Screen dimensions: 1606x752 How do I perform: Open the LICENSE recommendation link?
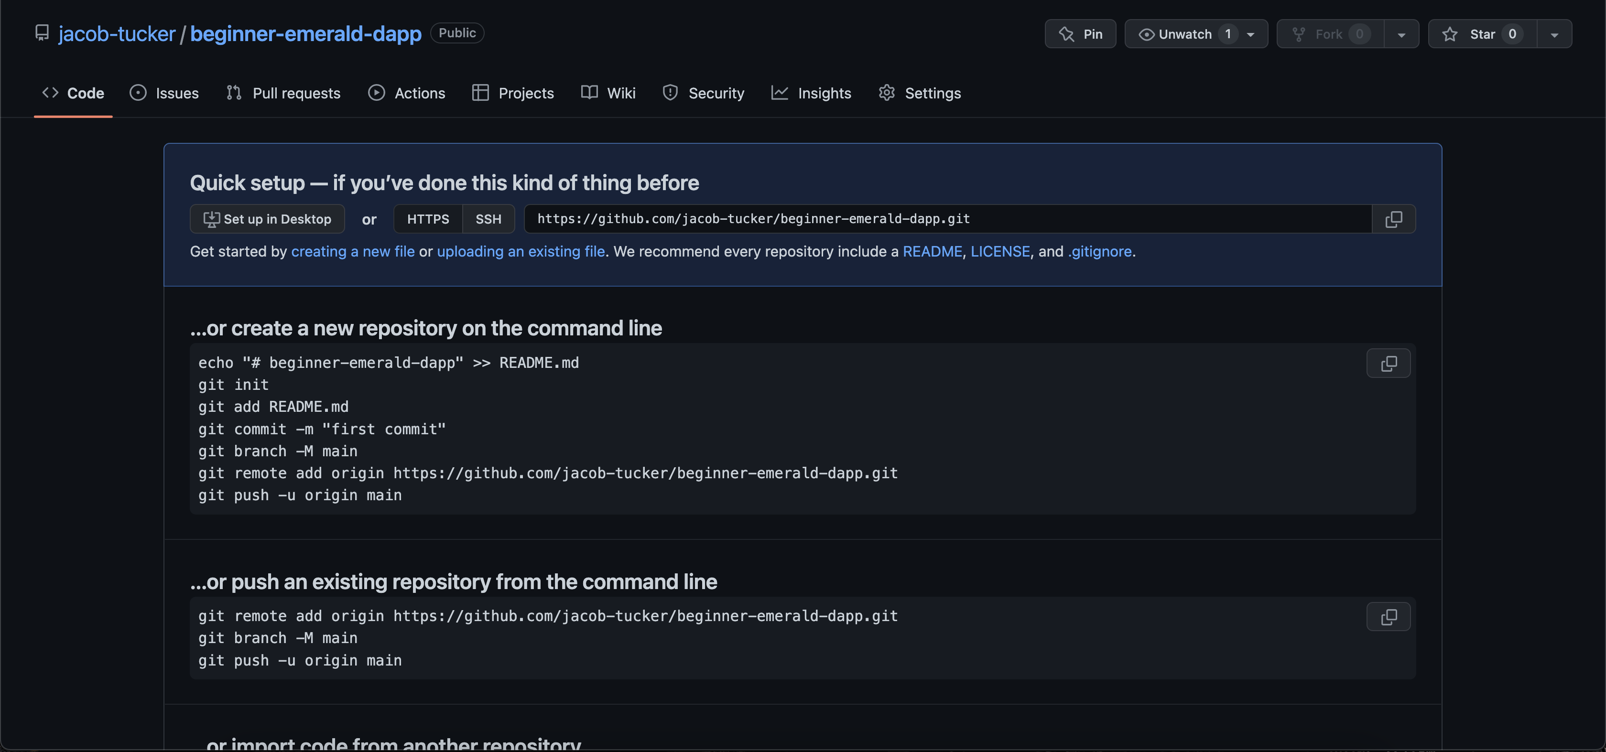(1000, 251)
